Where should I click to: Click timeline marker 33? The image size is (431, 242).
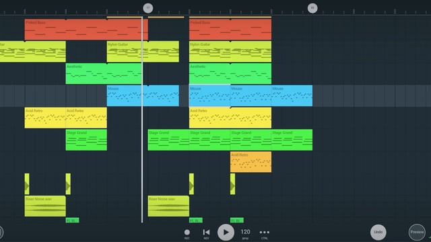312,8
